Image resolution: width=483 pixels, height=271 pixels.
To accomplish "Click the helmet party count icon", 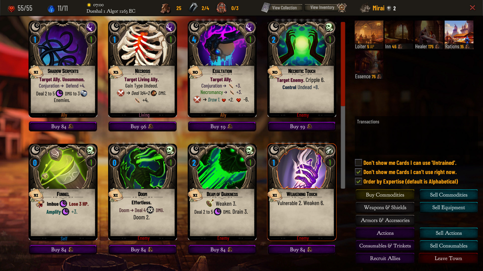I will pyautogui.click(x=221, y=8).
